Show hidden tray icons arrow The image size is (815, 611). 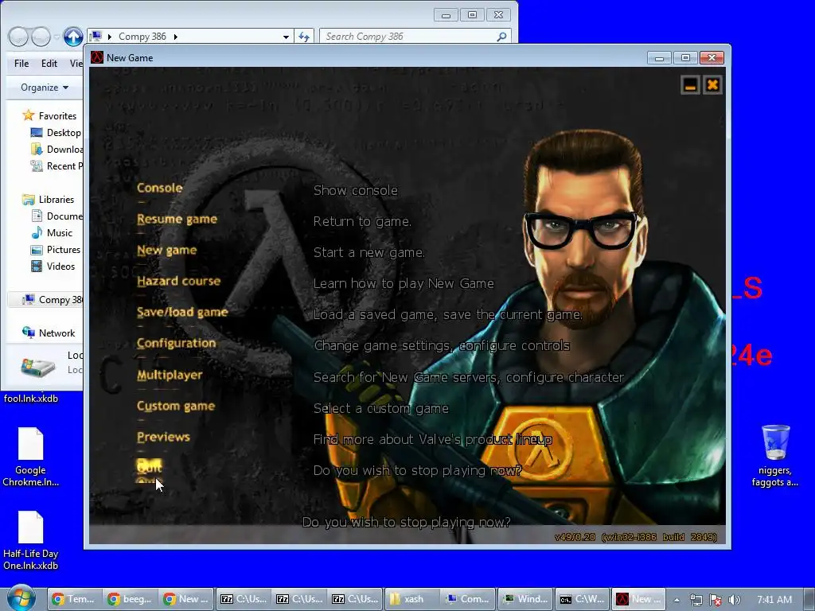pos(677,600)
